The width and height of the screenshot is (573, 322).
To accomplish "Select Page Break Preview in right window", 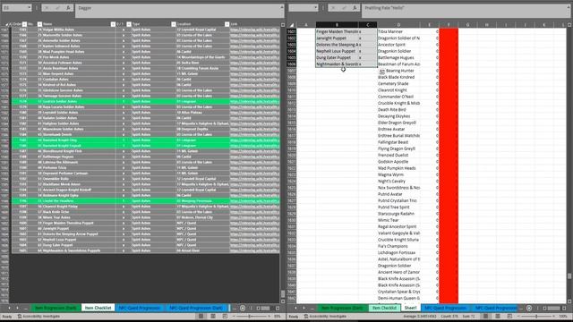I will (509, 316).
